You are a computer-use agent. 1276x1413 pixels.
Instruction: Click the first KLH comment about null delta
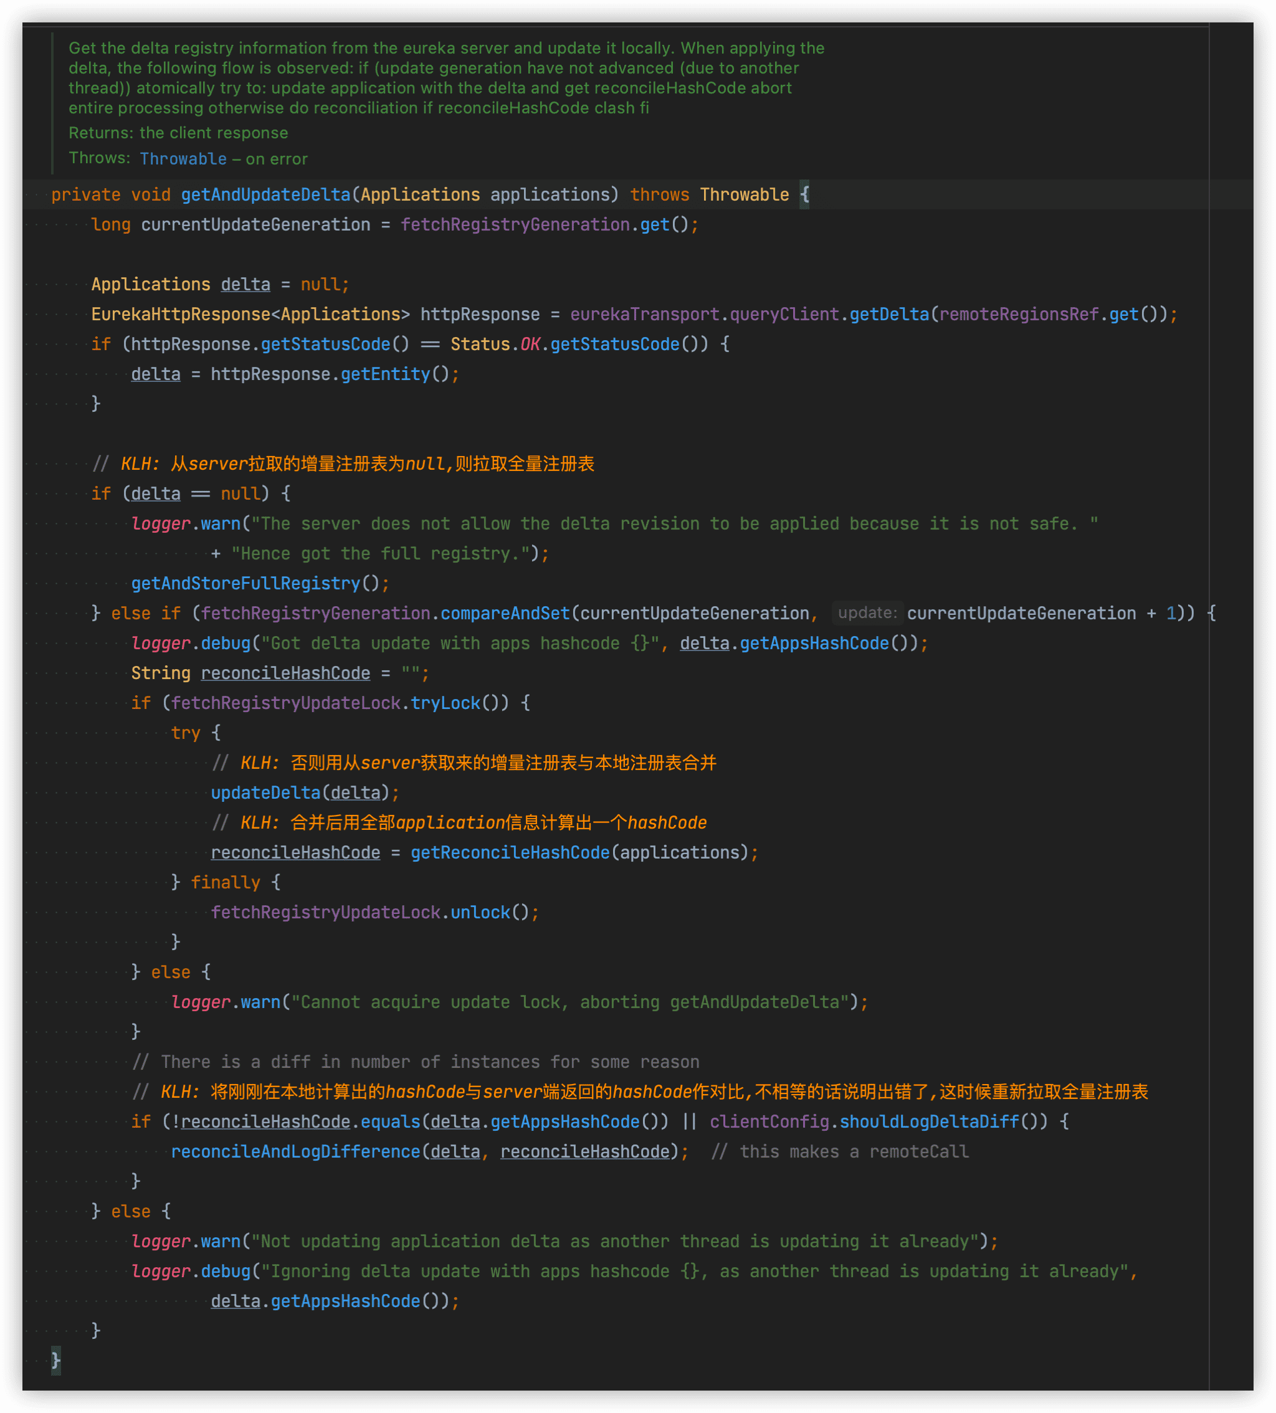[343, 464]
